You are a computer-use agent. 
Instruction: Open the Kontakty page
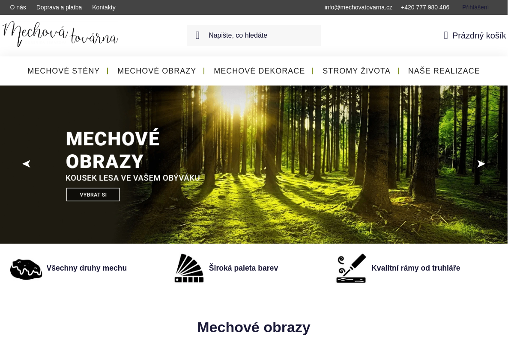coord(104,7)
